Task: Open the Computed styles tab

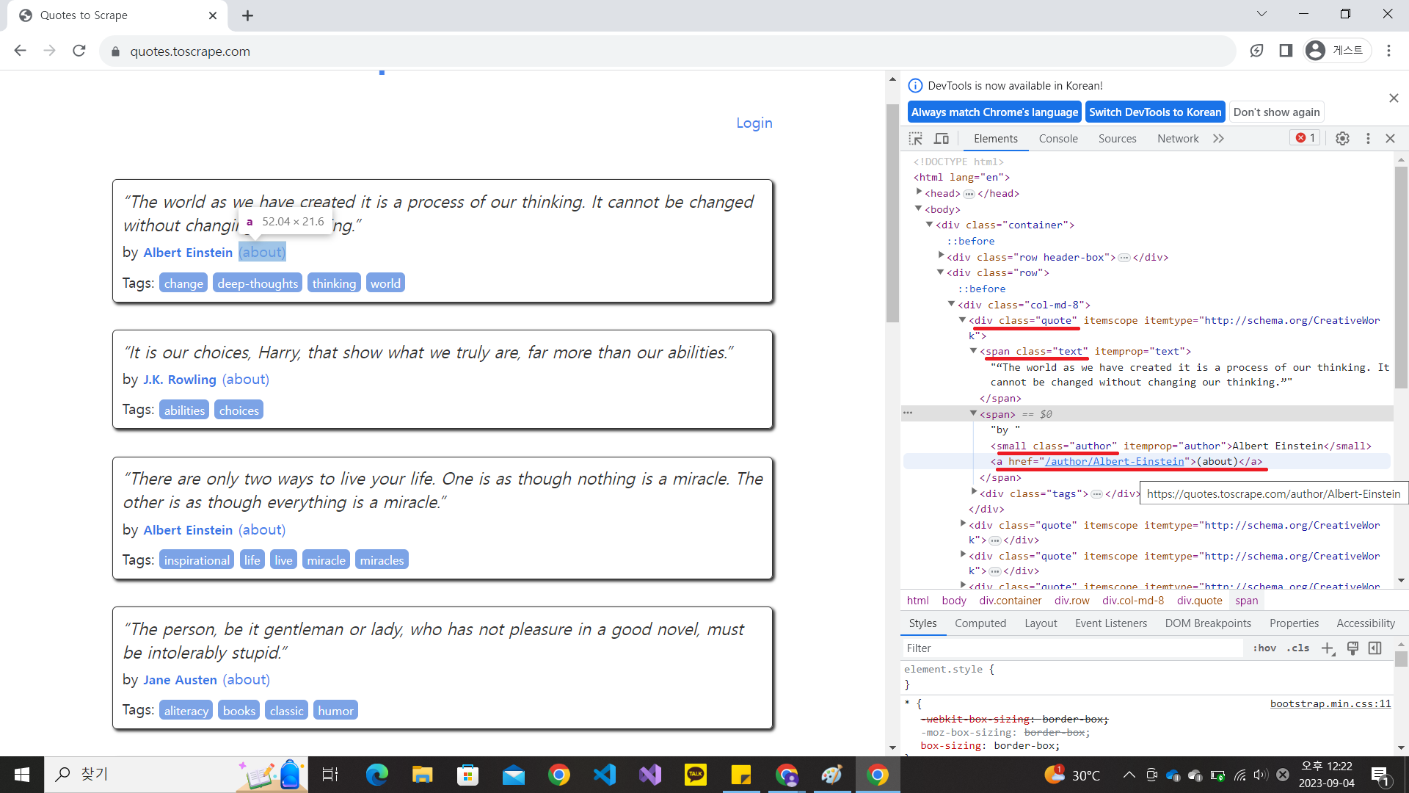Action: [x=980, y=623]
